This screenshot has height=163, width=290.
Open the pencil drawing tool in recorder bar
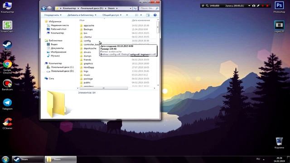coord(258,6)
